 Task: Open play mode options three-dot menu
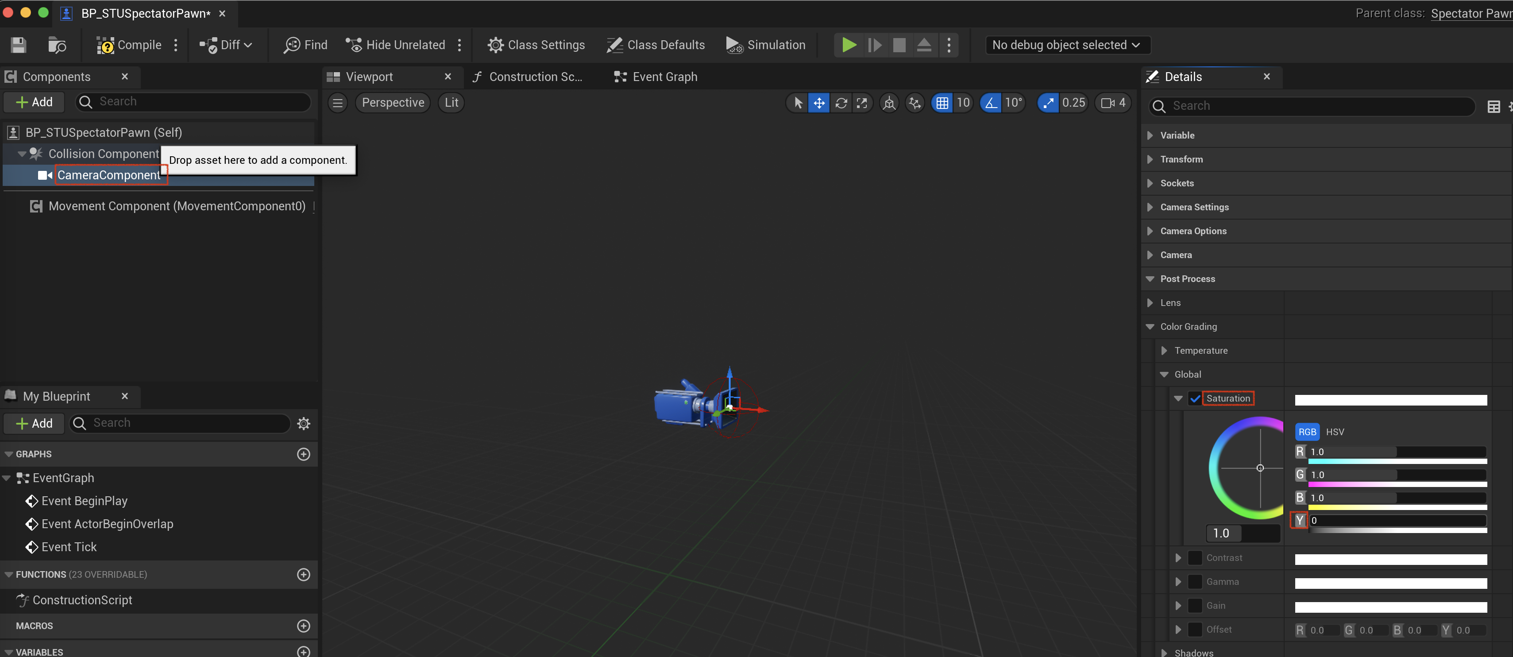point(949,45)
